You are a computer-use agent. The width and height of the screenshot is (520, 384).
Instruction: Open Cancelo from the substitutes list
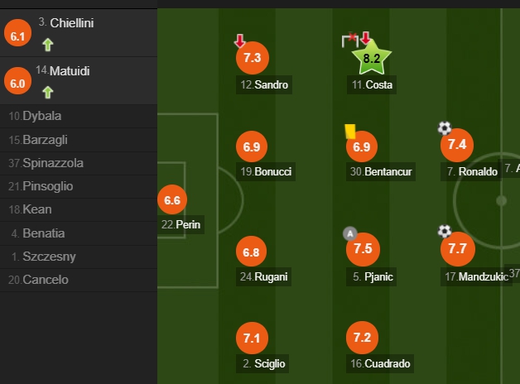[x=79, y=280]
